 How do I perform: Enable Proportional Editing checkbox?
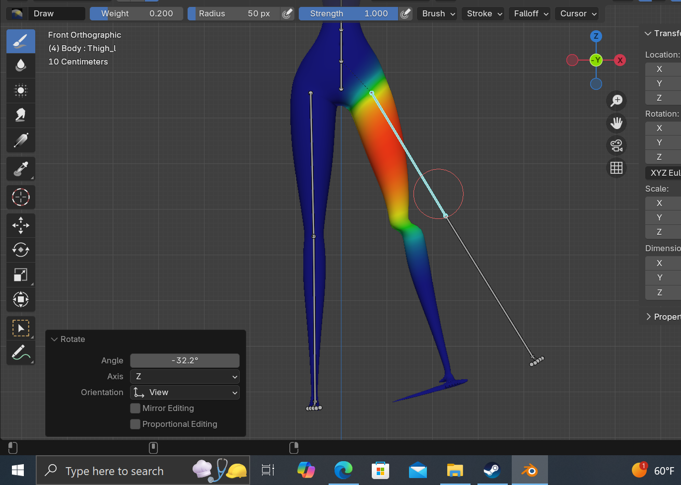(x=135, y=424)
